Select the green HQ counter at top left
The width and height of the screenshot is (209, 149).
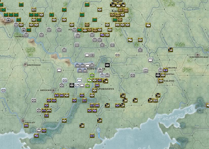tap(21, 5)
